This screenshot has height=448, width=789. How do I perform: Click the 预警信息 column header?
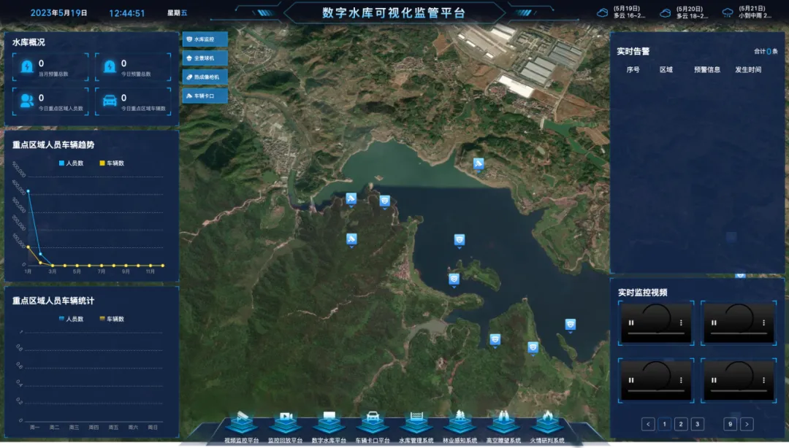coord(707,70)
